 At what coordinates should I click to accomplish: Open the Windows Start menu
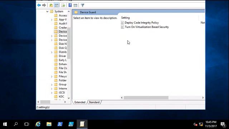pos(5,124)
